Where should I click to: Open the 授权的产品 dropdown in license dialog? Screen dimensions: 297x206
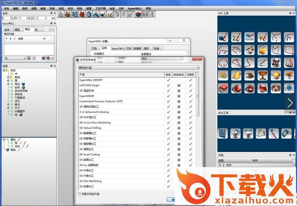click(139, 68)
